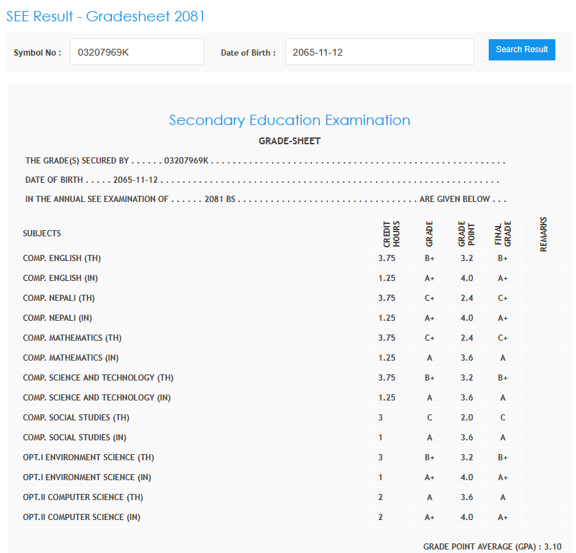Screen dimensions: 576x553
Task: Click the COMP. SOCIAL STUDIES (TH) row label
Action: (x=76, y=418)
